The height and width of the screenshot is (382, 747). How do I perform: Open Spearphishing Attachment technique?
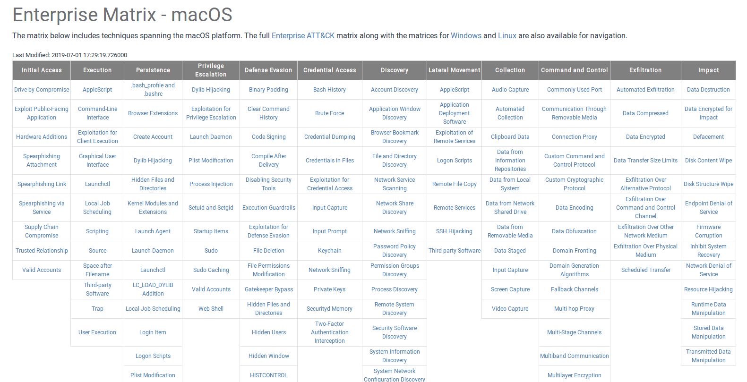pyautogui.click(x=42, y=160)
